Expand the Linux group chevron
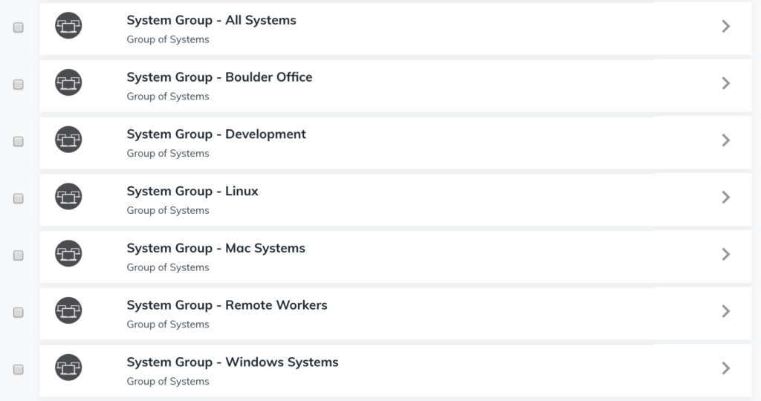Screen dimensions: 761x401 coord(726,198)
